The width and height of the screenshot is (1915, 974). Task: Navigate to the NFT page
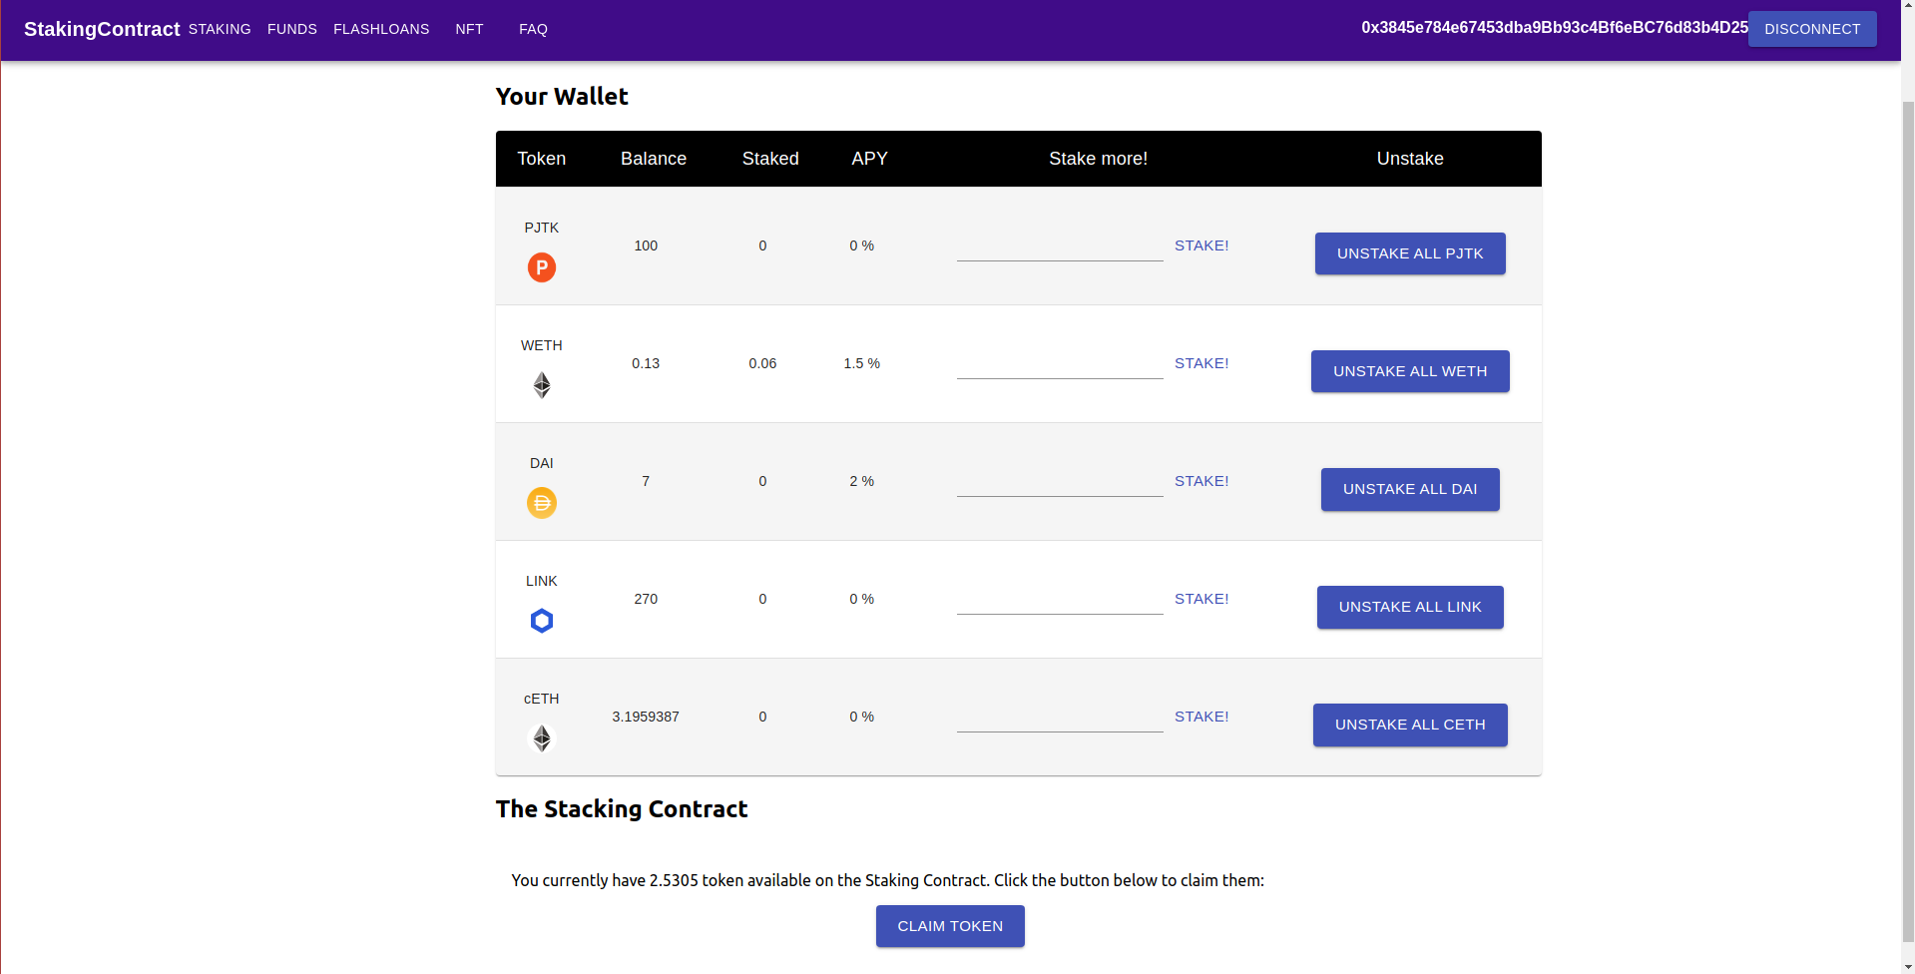click(469, 29)
